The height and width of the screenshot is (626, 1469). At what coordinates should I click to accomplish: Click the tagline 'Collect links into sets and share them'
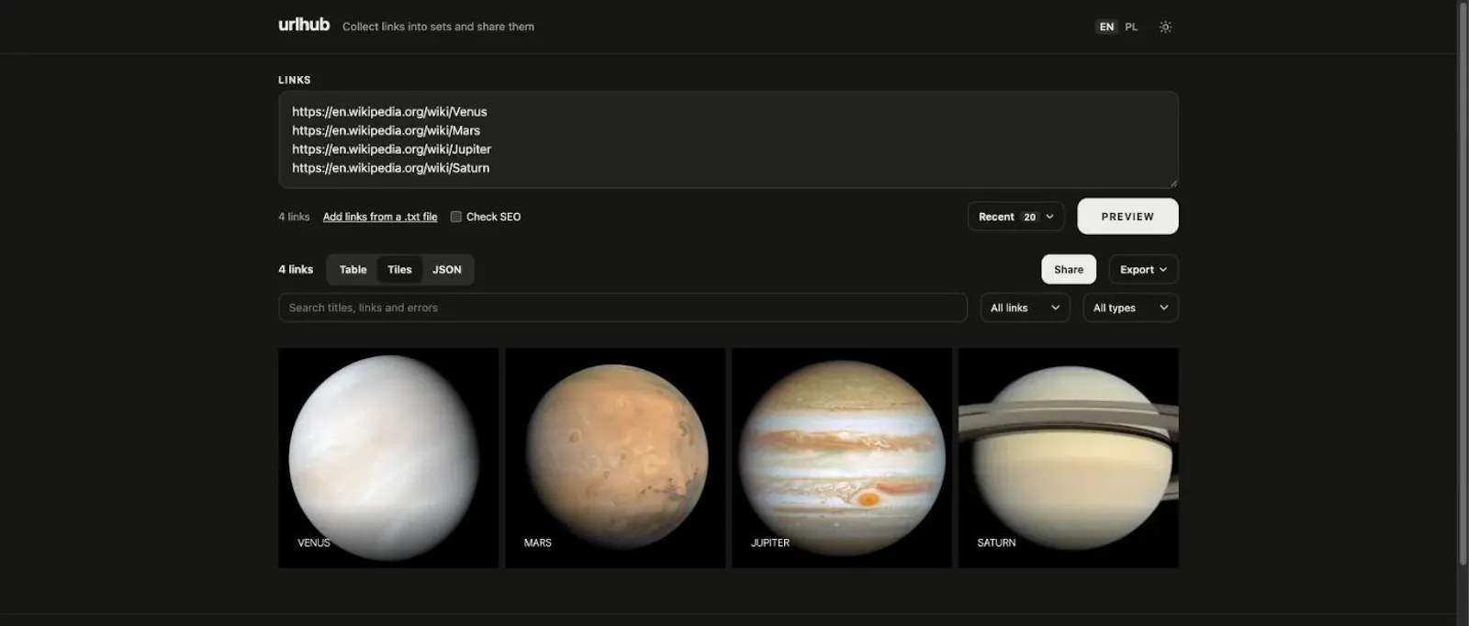click(x=438, y=27)
